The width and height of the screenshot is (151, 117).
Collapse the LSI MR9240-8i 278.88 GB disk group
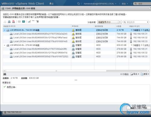pyautogui.click(x=5, y=45)
